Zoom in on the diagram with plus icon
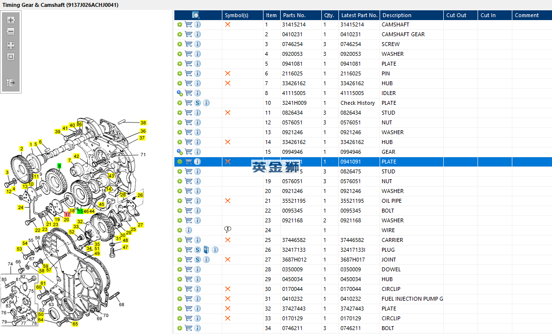Image resolution: width=552 pixels, height=334 pixels. click(11, 20)
